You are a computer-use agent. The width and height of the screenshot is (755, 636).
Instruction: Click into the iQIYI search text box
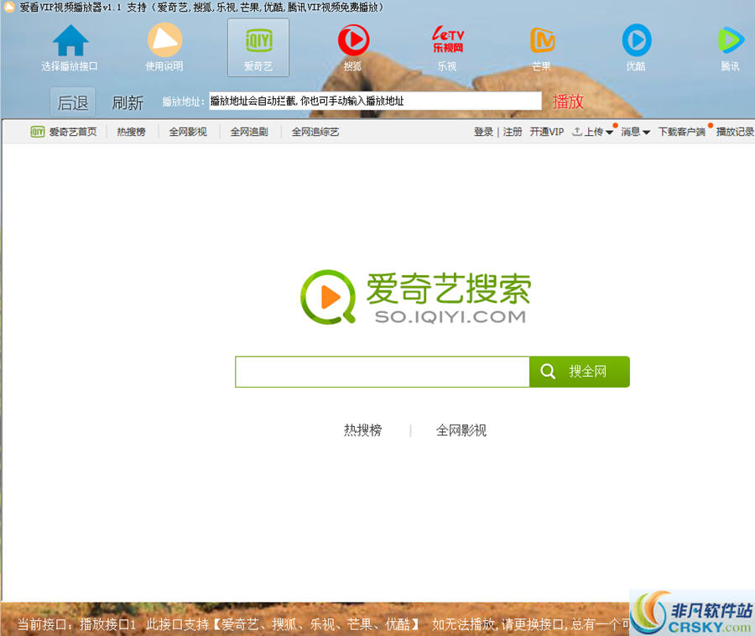(x=383, y=371)
